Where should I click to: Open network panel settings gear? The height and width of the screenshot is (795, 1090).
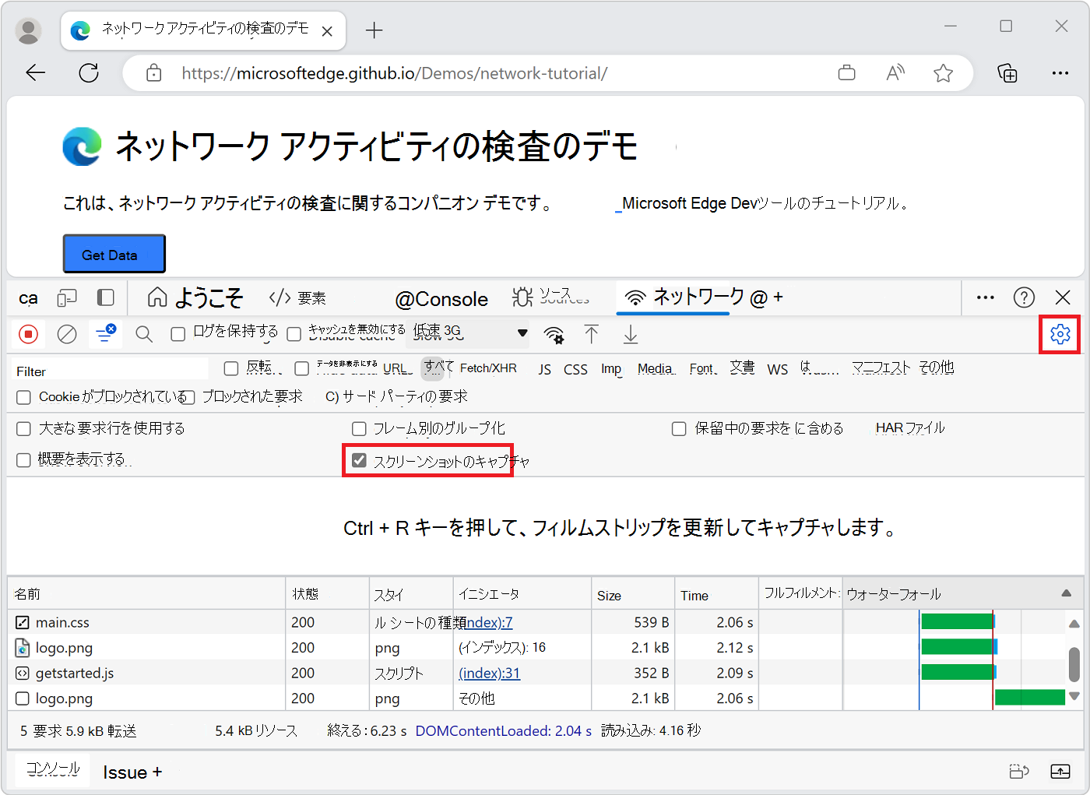pos(1060,334)
